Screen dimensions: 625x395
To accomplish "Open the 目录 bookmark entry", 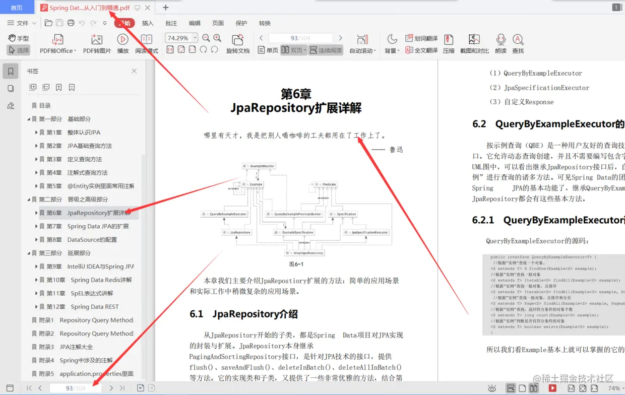I will click(x=45, y=106).
